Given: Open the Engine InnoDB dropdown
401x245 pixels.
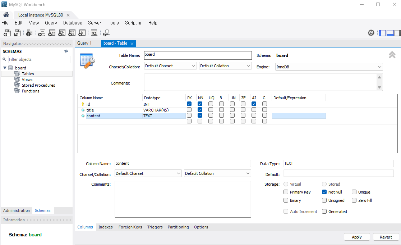Looking at the screenshot, I should coord(329,67).
